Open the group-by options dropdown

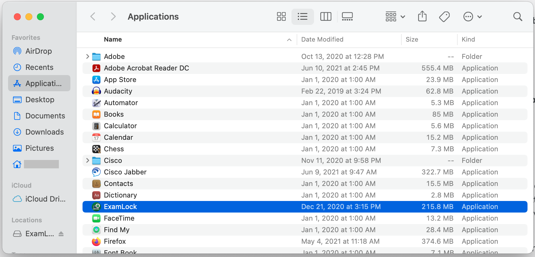(395, 16)
